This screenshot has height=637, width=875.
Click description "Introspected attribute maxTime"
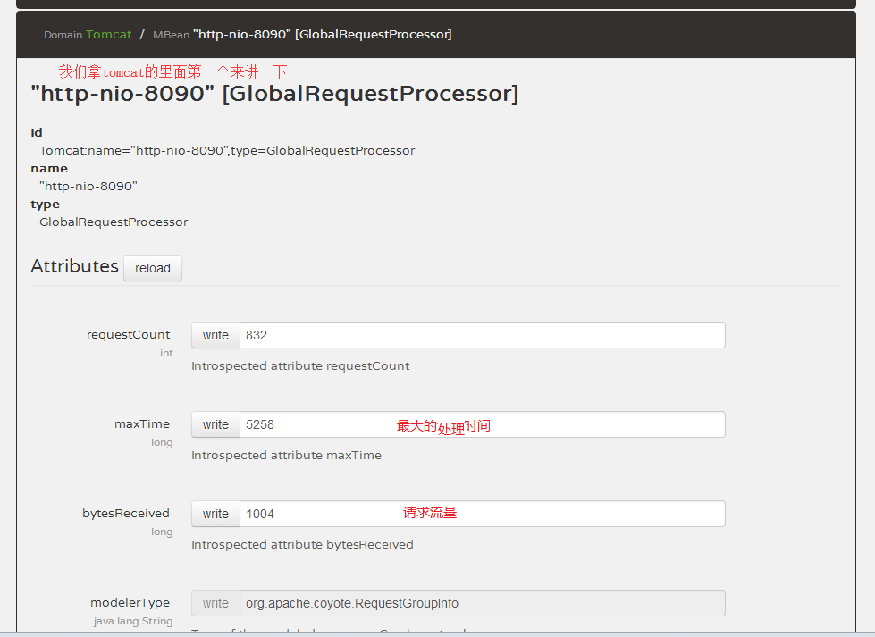coord(286,455)
